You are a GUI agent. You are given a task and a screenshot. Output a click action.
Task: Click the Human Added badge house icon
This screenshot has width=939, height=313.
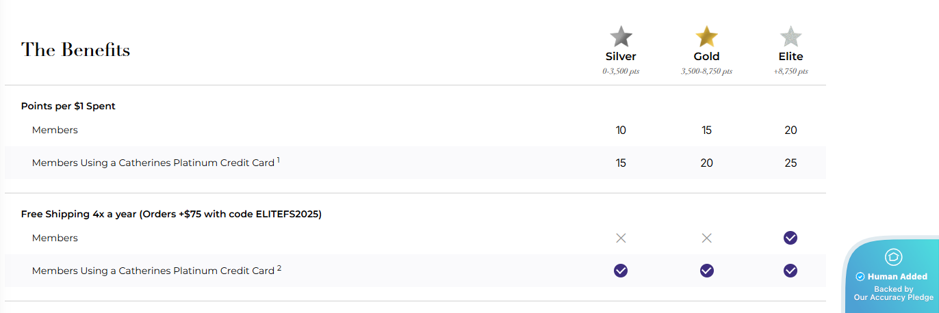pos(894,257)
